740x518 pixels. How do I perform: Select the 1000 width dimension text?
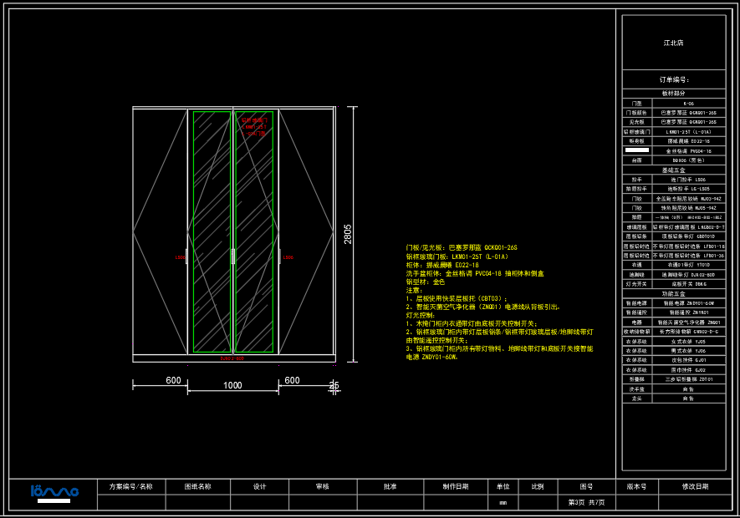(232, 385)
